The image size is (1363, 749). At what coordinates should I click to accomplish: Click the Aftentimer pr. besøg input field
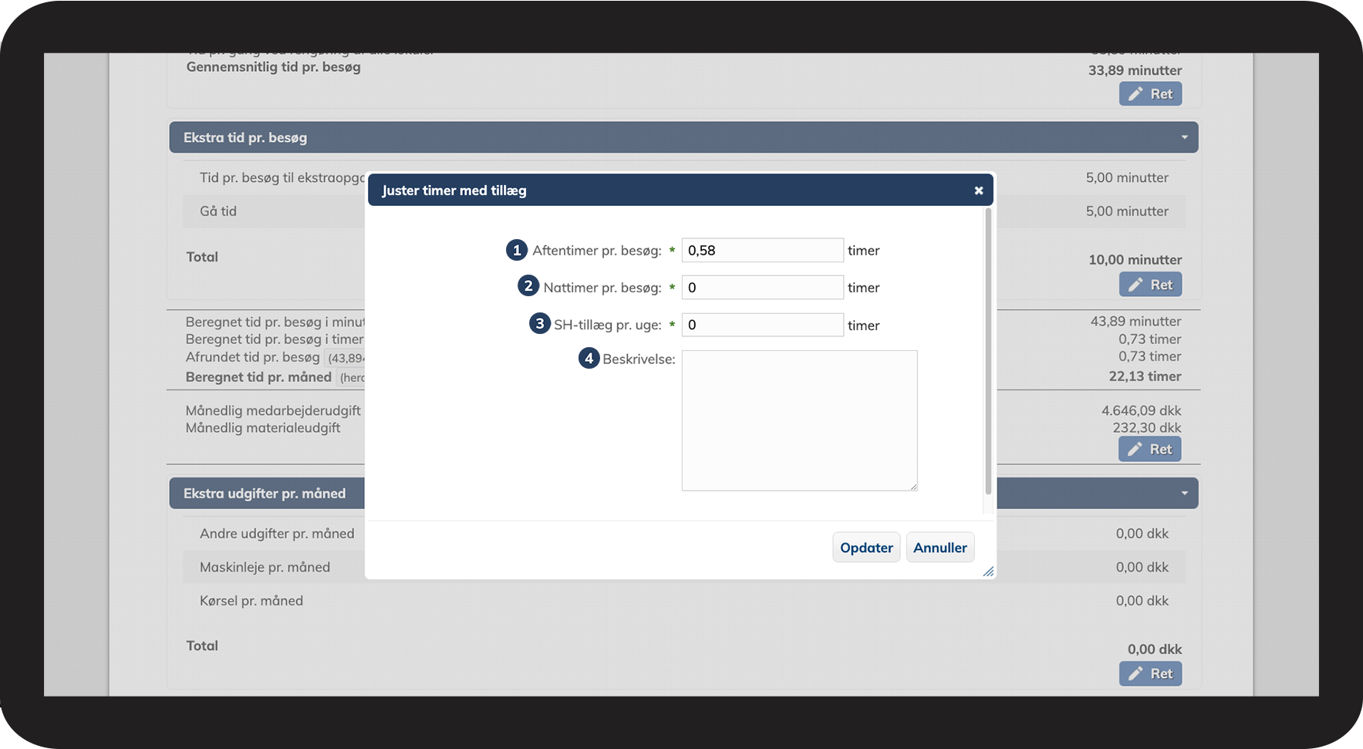pos(761,250)
